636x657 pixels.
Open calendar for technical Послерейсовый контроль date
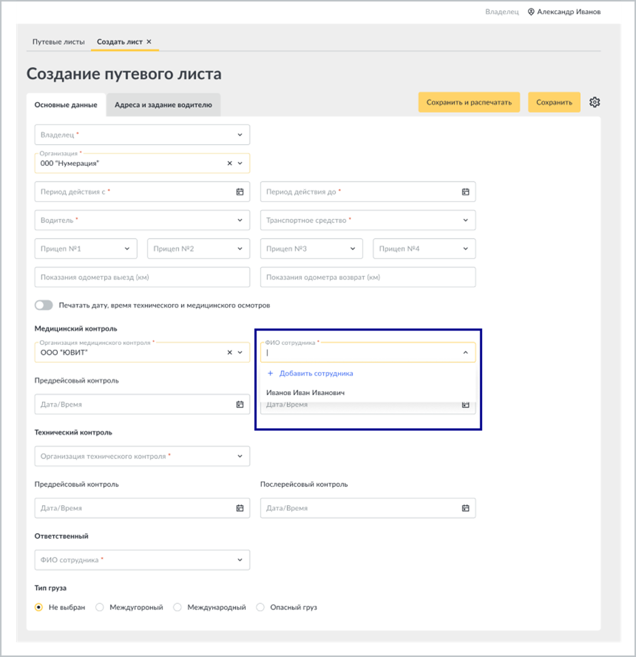click(x=465, y=508)
